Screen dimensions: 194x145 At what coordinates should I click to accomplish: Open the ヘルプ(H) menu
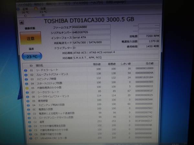97,3
